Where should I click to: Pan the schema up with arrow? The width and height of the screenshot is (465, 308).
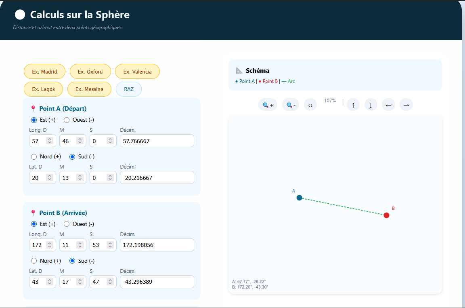[x=353, y=105]
